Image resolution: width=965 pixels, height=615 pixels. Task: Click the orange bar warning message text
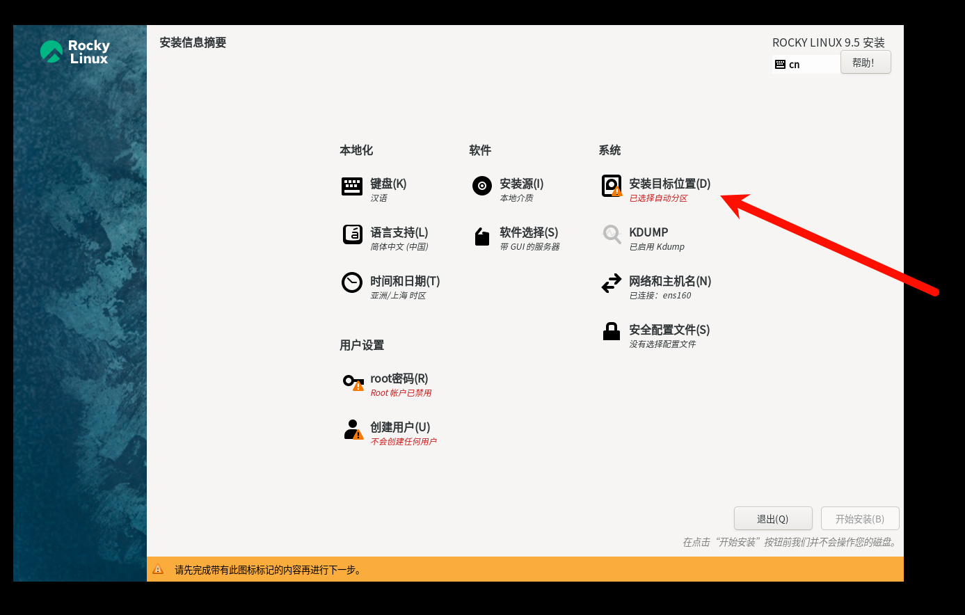coord(269,570)
